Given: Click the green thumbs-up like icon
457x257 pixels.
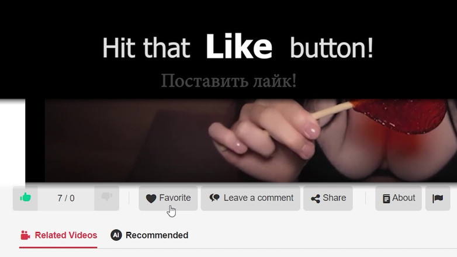Looking at the screenshot, I should [x=25, y=197].
